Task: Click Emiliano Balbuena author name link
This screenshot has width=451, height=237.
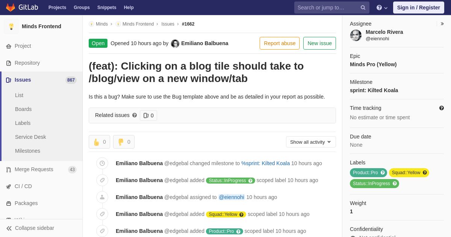Action: [205, 43]
